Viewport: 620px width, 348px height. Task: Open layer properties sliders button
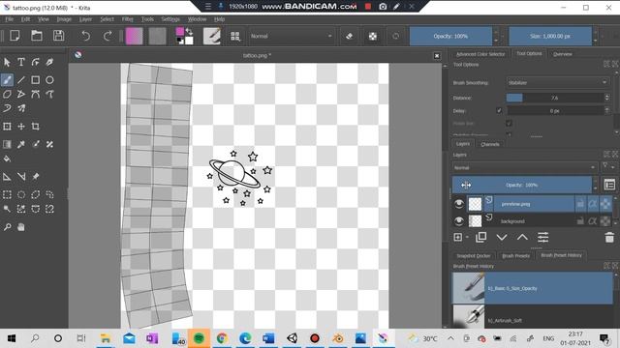tap(542, 237)
